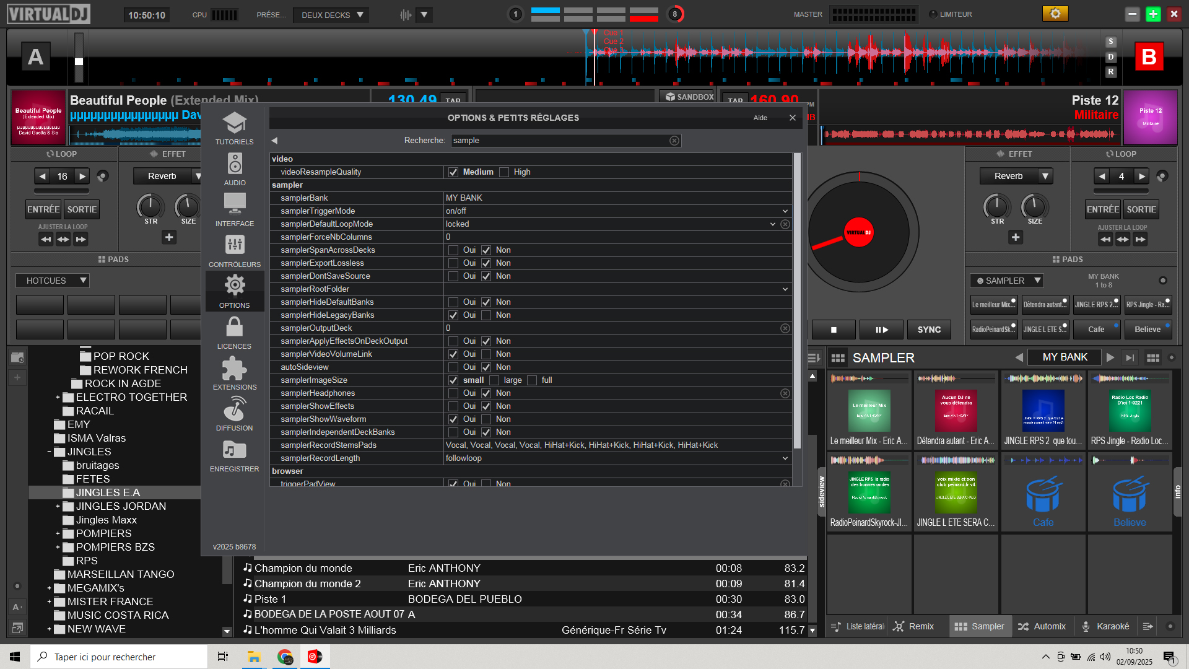Add an effect slot on deck B
Viewport: 1189px width, 669px height.
point(1016,237)
